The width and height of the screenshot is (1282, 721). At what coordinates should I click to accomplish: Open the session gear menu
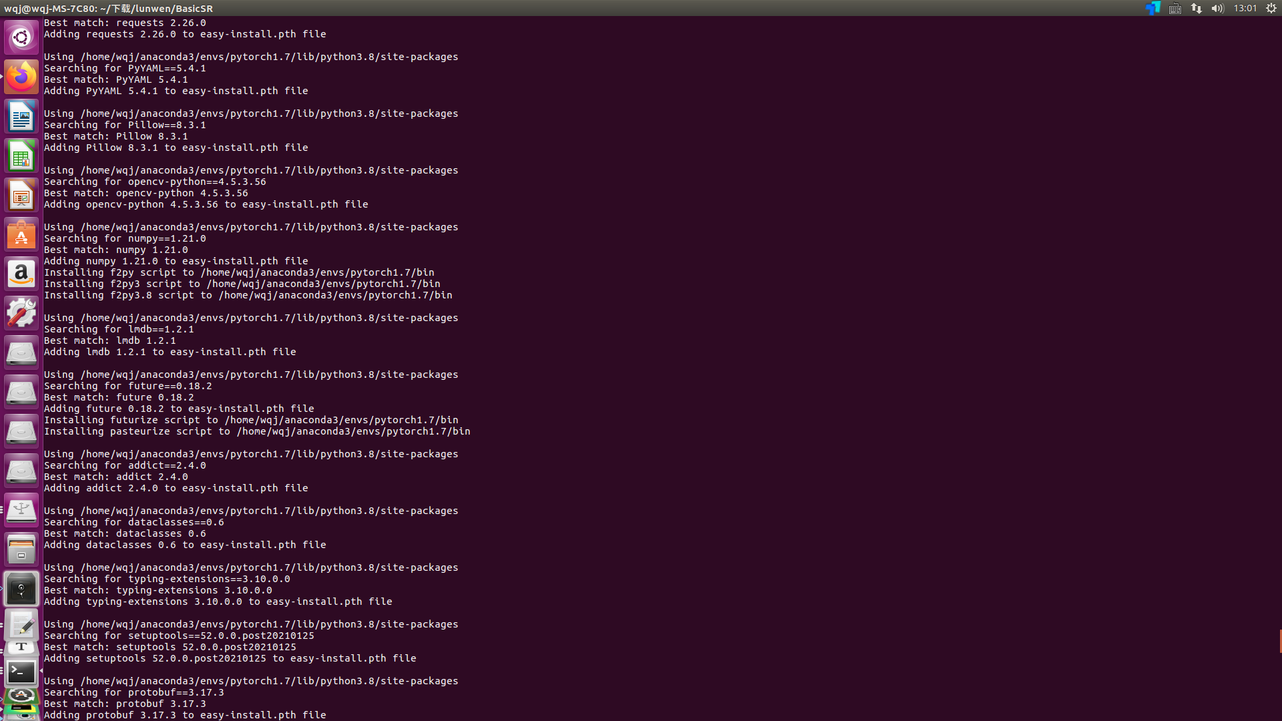coord(1271,9)
